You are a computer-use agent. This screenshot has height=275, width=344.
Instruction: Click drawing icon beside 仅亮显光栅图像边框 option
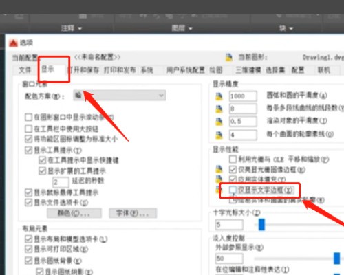point(219,169)
